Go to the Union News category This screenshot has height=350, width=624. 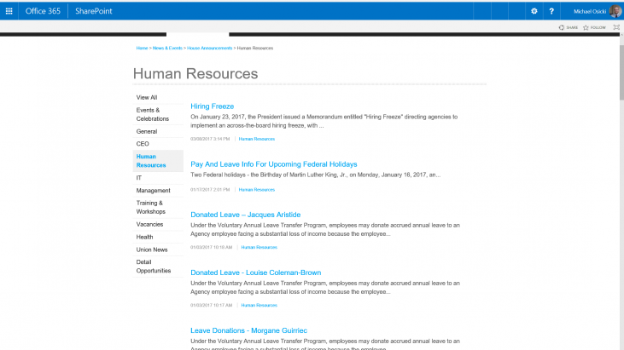pos(158,250)
